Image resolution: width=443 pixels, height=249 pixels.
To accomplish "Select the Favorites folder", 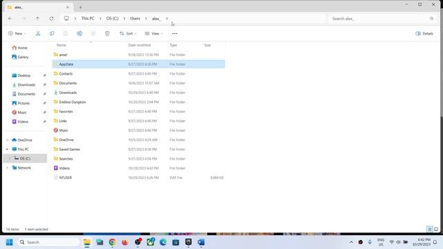I will 66,111.
